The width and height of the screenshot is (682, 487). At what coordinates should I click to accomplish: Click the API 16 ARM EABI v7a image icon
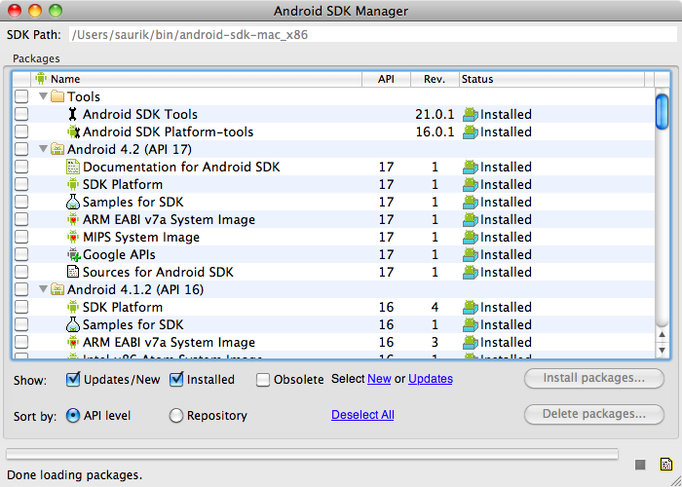pos(73,342)
